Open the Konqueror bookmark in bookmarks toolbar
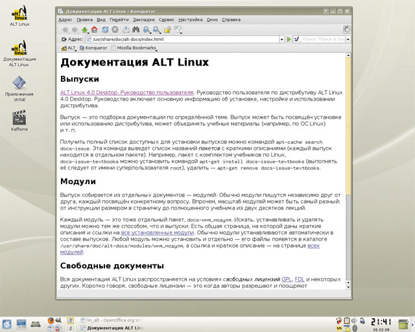This screenshot has height=332, width=415. pyautogui.click(x=93, y=48)
